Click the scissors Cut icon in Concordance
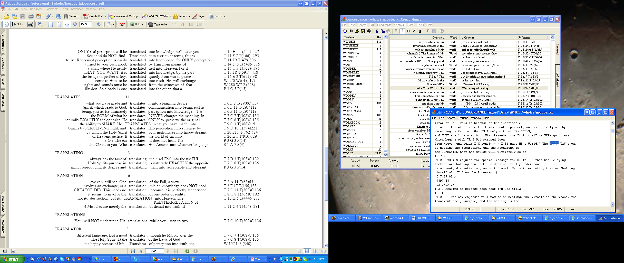The width and height of the screenshot is (624, 263). [376, 31]
